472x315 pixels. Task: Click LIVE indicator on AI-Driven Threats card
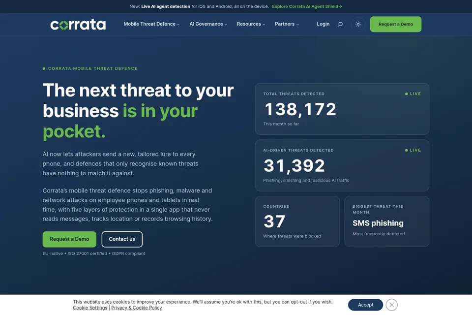413,150
